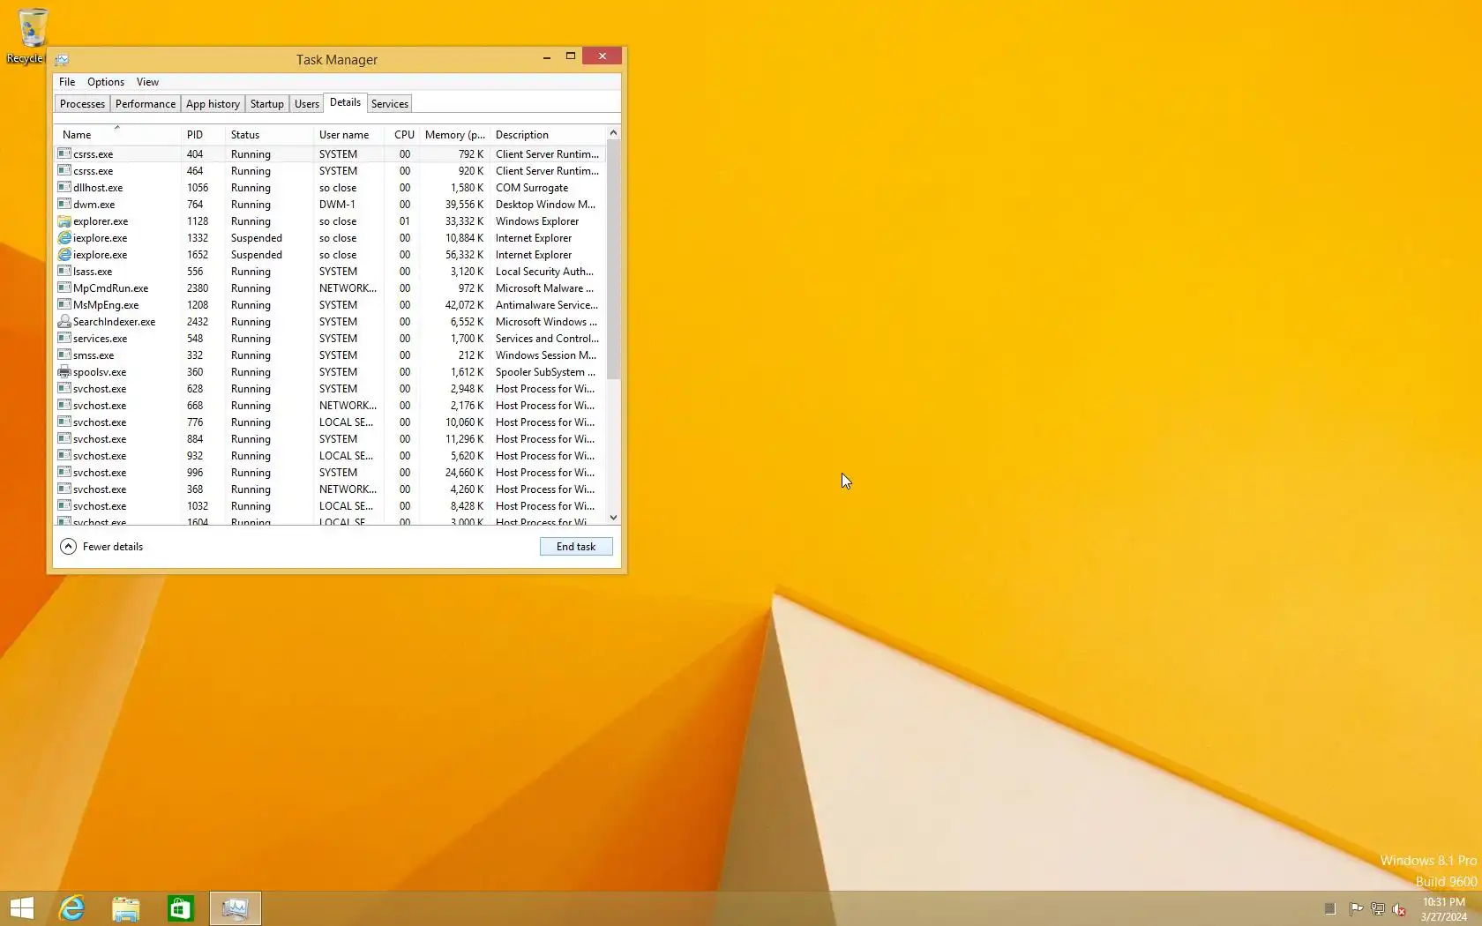
Task: Click the dwm.exe process icon
Action: coord(64,204)
